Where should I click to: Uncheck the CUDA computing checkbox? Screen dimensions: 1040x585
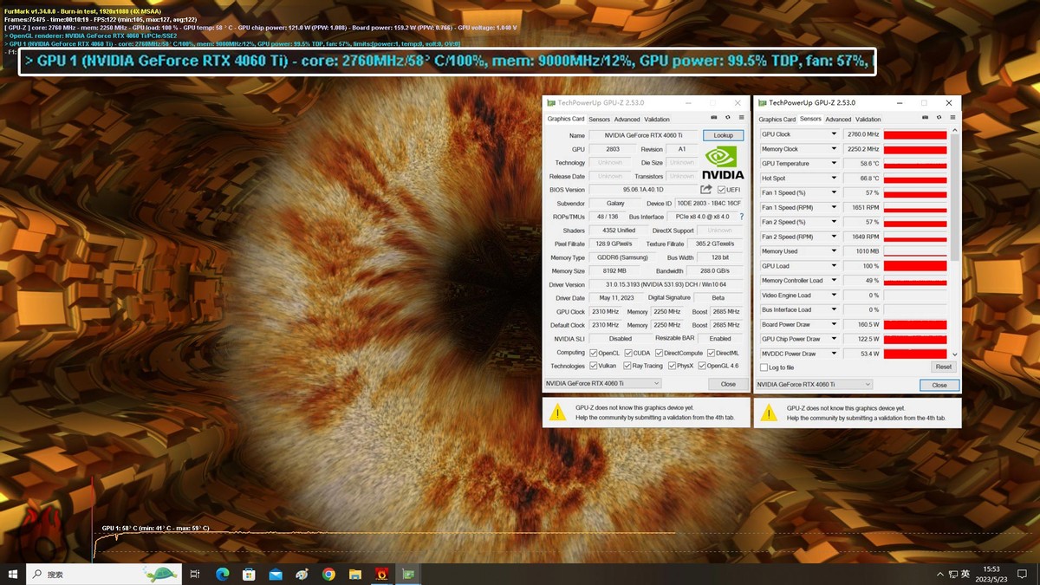[628, 353]
